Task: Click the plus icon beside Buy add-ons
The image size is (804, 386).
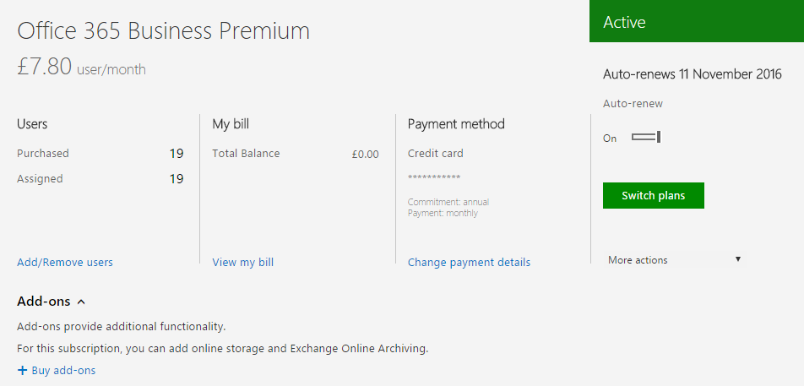Action: (22, 370)
